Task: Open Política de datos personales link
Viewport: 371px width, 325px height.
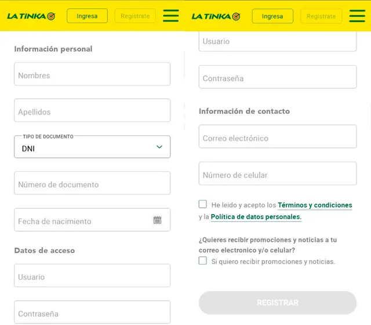Action: click(x=256, y=217)
